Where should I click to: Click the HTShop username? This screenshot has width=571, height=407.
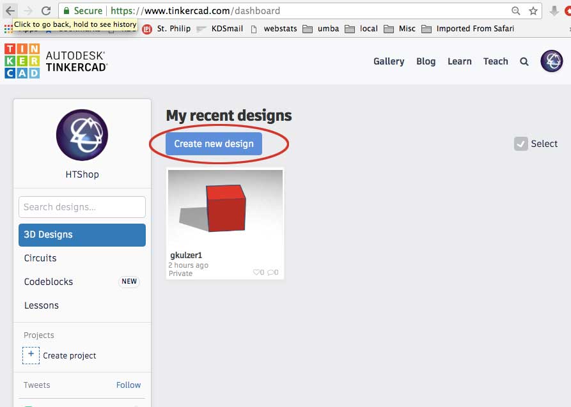tap(82, 174)
